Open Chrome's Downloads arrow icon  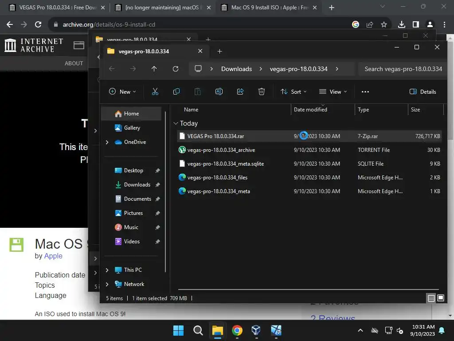[401, 25]
